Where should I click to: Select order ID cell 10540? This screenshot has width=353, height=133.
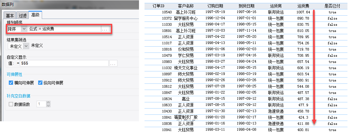pos(167,12)
